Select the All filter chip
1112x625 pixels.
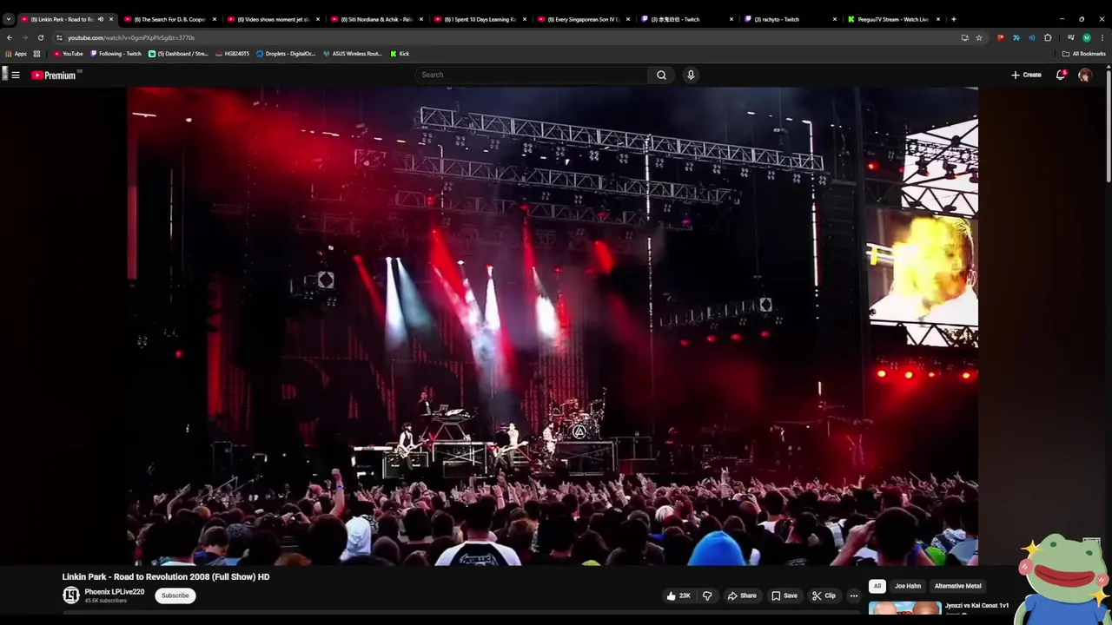(x=877, y=586)
